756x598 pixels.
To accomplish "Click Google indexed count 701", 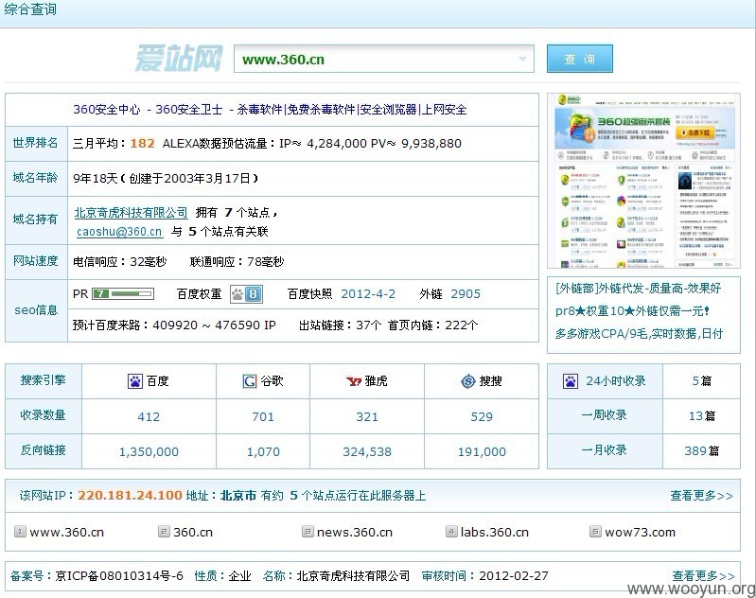I will [x=263, y=416].
